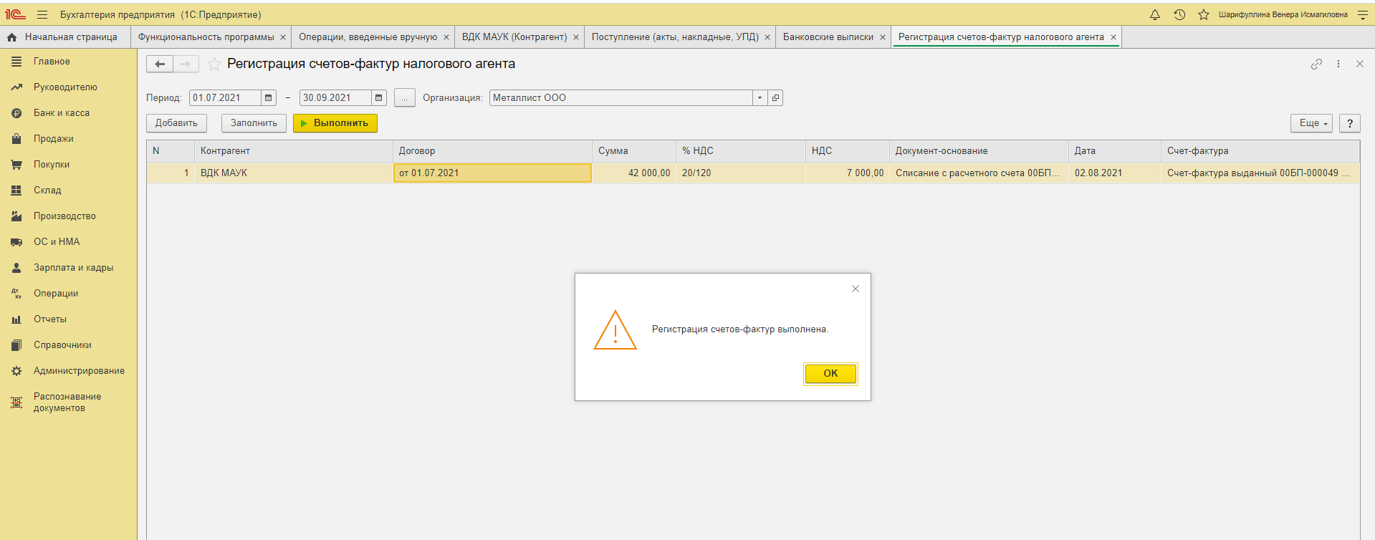Go forward with the right arrow button
Screen dimensions: 1375x540
coord(186,64)
